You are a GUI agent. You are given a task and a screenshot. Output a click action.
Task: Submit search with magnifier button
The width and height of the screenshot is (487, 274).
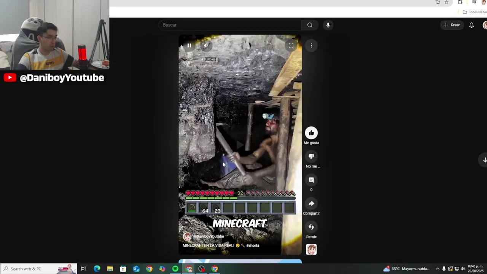point(310,25)
